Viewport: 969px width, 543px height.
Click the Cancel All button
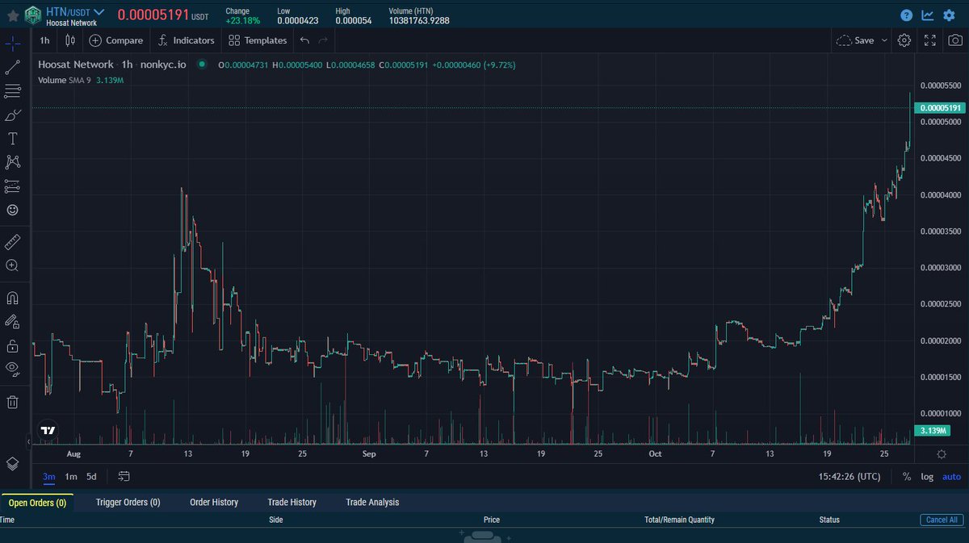click(941, 520)
